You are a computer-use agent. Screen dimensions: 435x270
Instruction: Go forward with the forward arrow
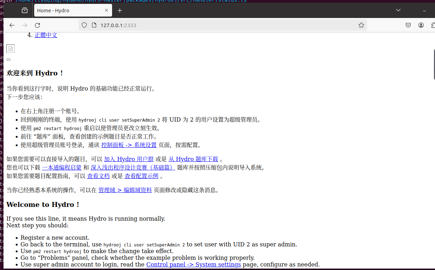point(25,25)
